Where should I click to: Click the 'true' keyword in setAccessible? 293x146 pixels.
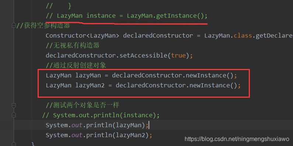[178, 56]
